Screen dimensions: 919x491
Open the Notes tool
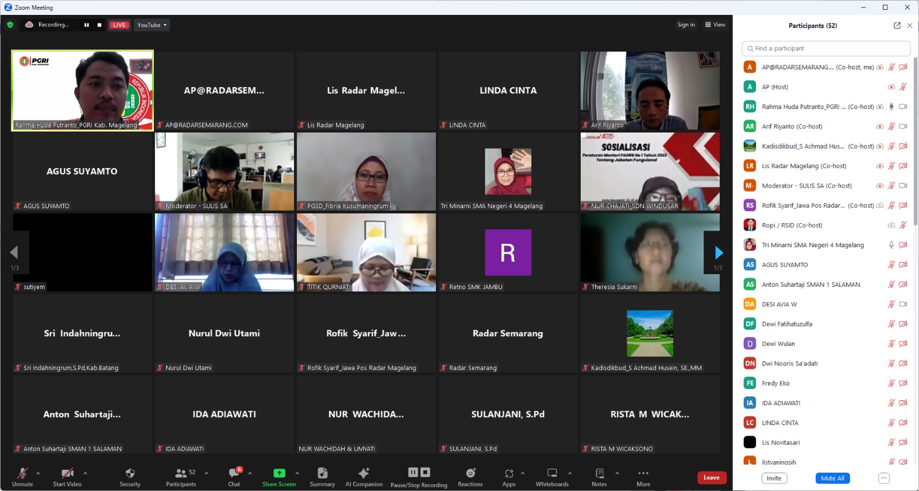pos(599,476)
